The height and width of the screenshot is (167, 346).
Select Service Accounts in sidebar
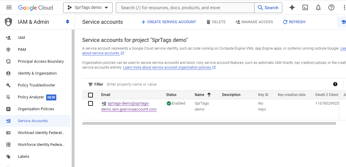click(x=35, y=121)
